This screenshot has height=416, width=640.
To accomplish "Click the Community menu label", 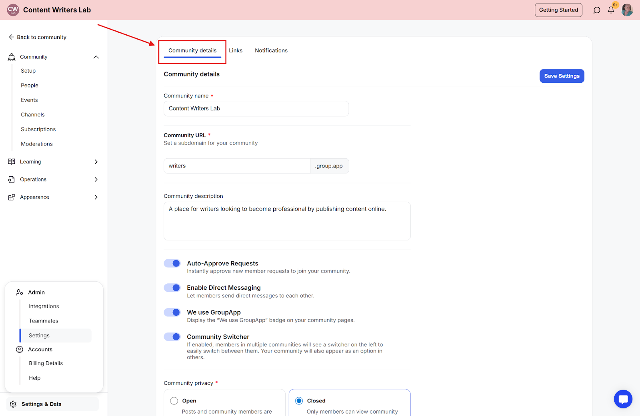I will [x=34, y=57].
